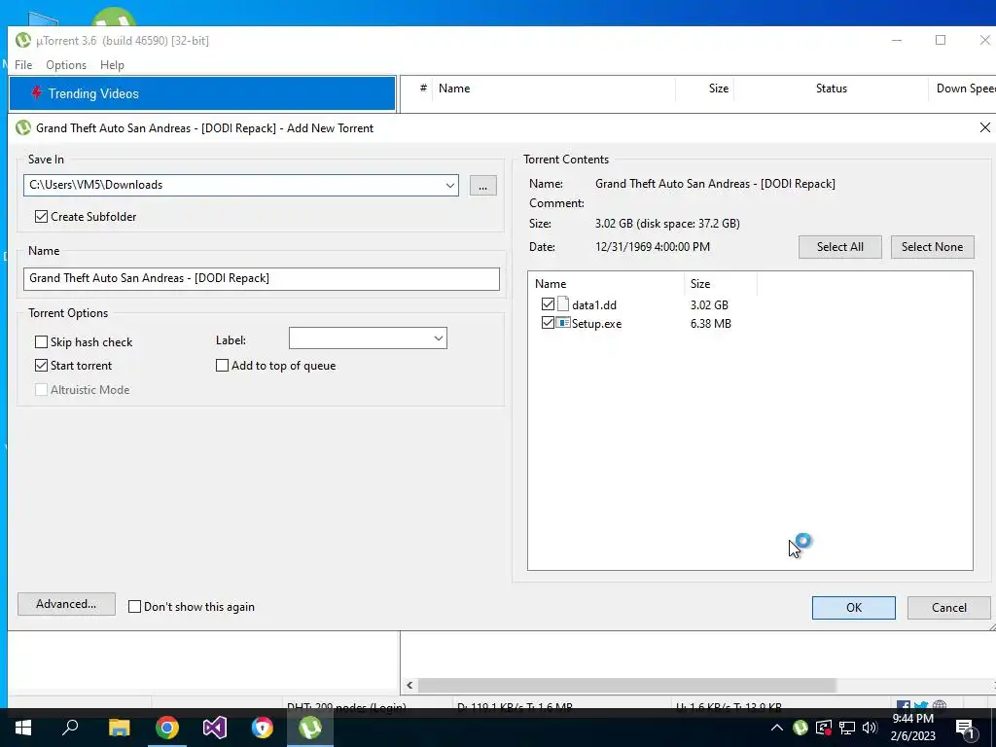Select the Setup.exe row
Viewport: 996px width, 747px height.
click(750, 323)
